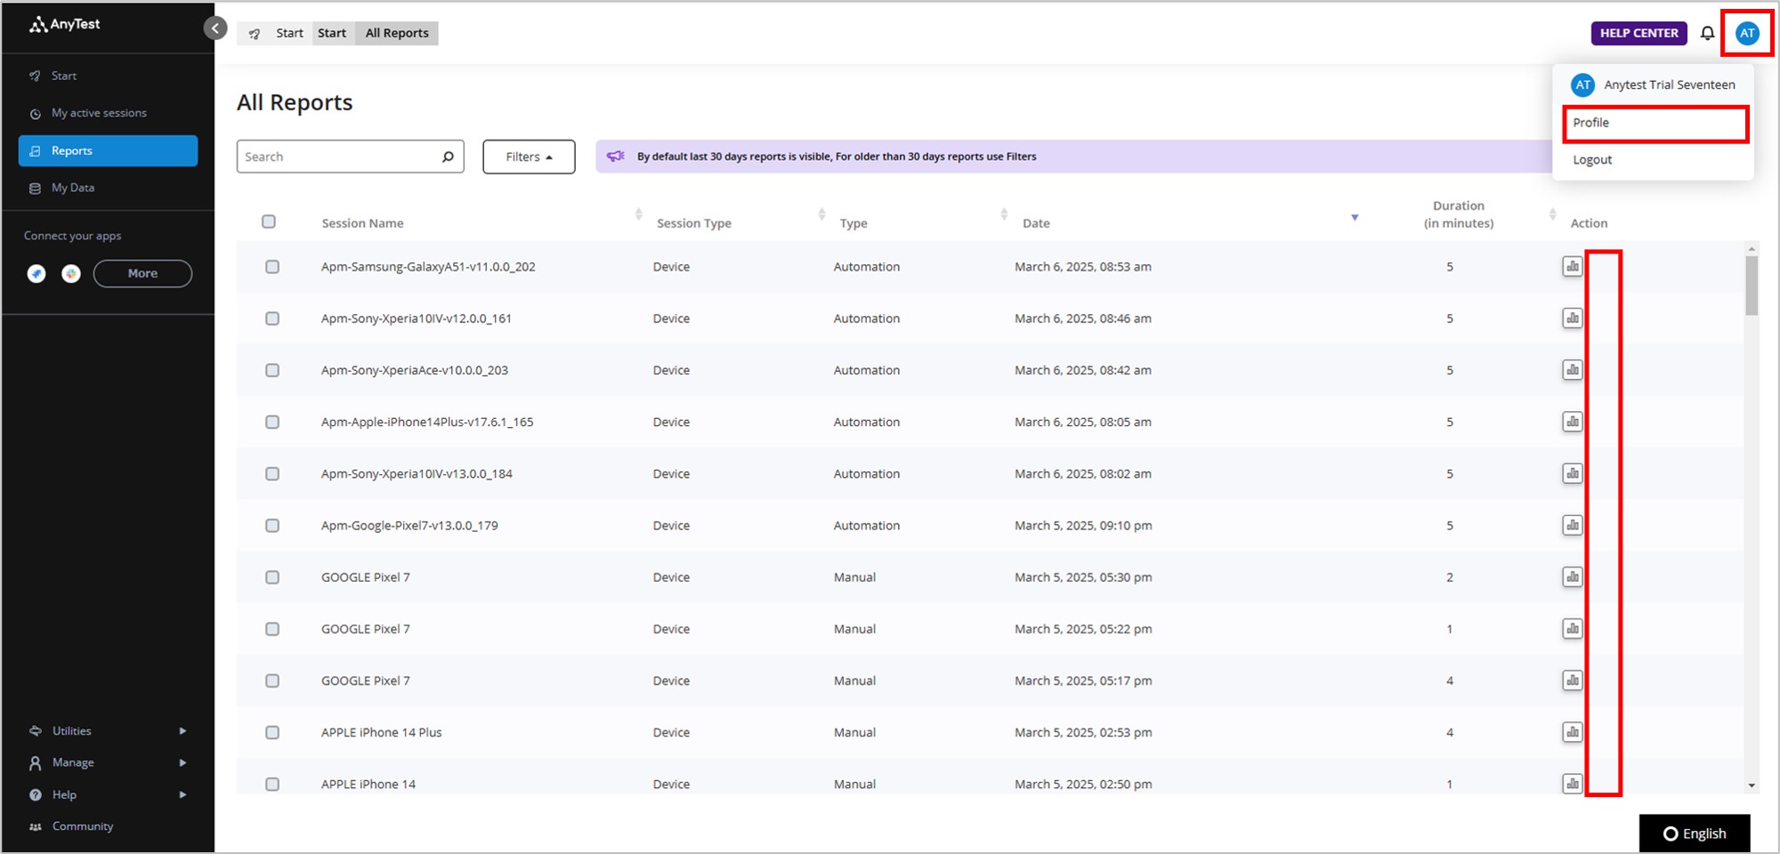Click the My active sessions clock icon
Screen dimensions: 1780x854
(x=36, y=114)
